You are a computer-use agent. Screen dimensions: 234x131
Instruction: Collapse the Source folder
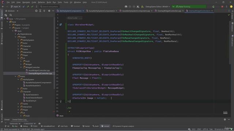[x=10, y=28]
